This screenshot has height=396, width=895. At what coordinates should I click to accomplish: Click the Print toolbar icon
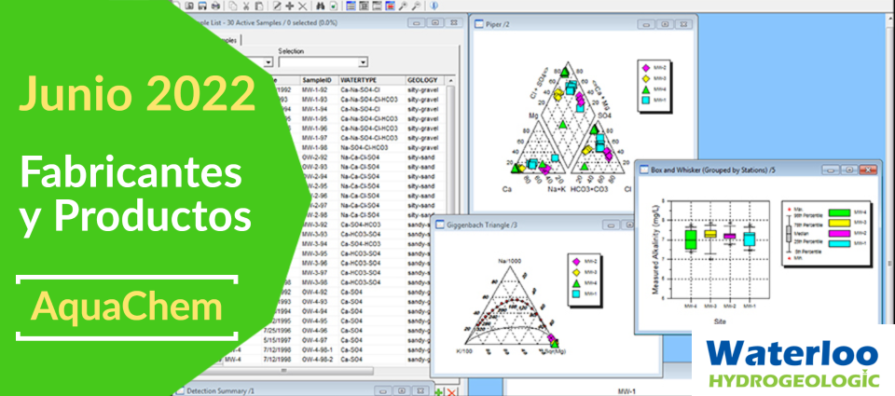(215, 6)
